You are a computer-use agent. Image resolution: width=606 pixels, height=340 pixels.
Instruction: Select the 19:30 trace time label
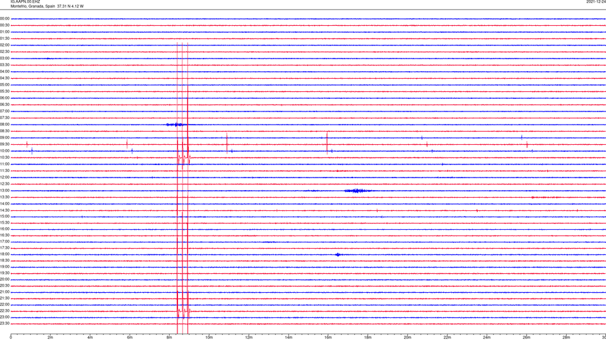5,273
